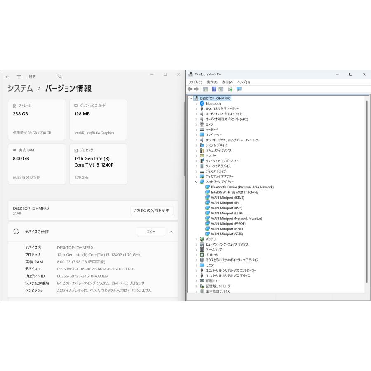Select the Bluetooth device category icon
Image resolution: width=371 pixels, height=371 pixels.
[x=202, y=103]
